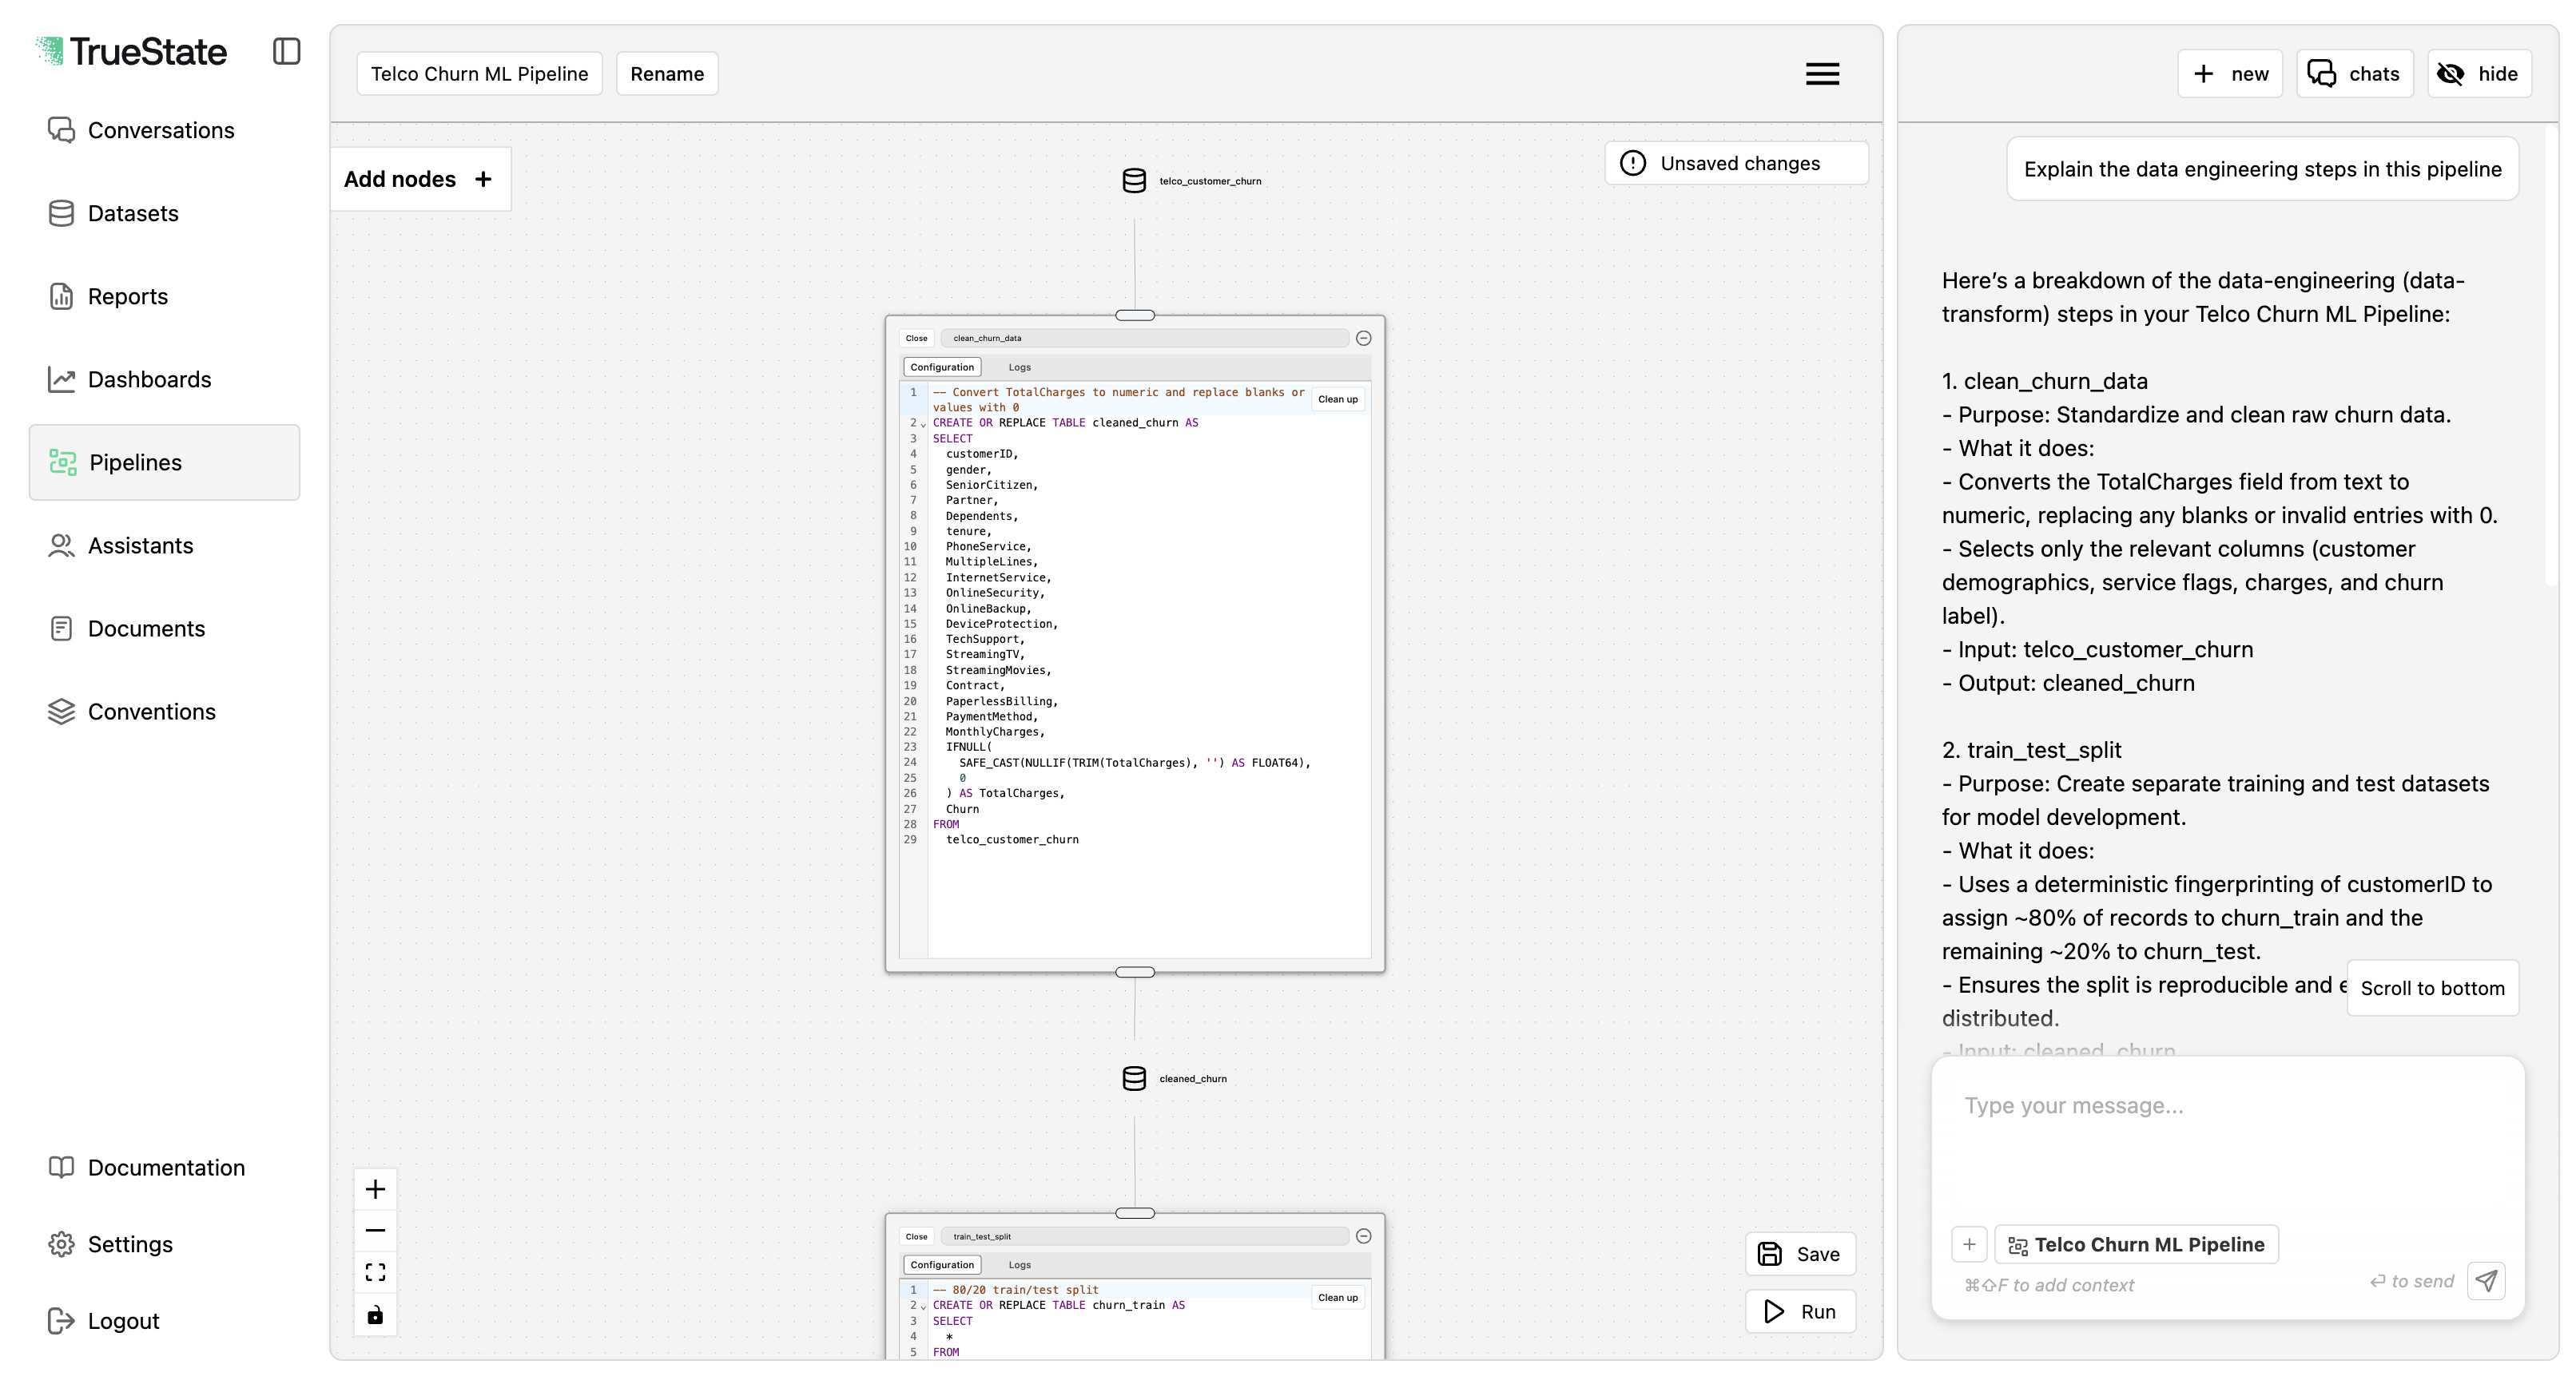The height and width of the screenshot is (1388, 2576).
Task: Send the chat message via the paper-plane icon
Action: coord(2487,1280)
